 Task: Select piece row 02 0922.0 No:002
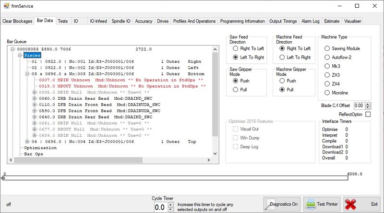116,68
